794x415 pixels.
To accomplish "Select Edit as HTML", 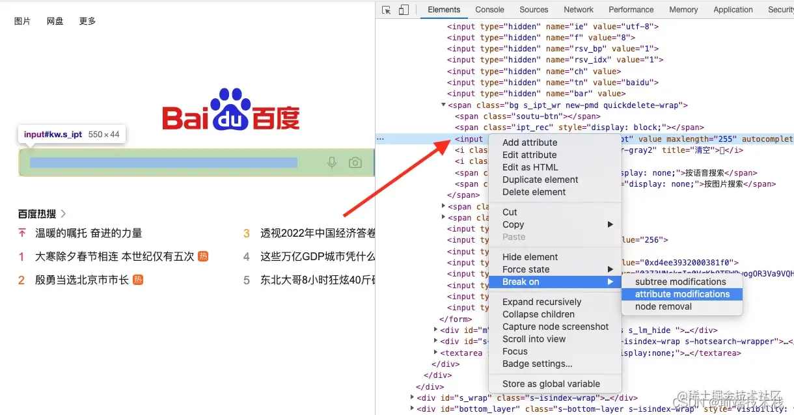I will point(555,167).
